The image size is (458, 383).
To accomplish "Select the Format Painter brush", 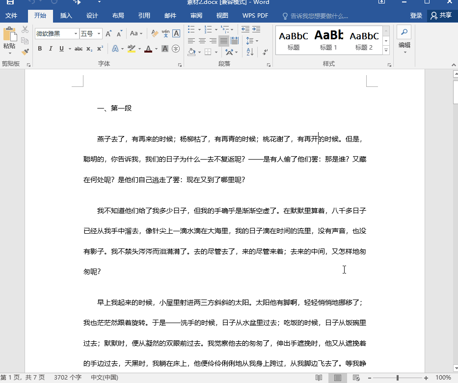I will click(x=25, y=52).
